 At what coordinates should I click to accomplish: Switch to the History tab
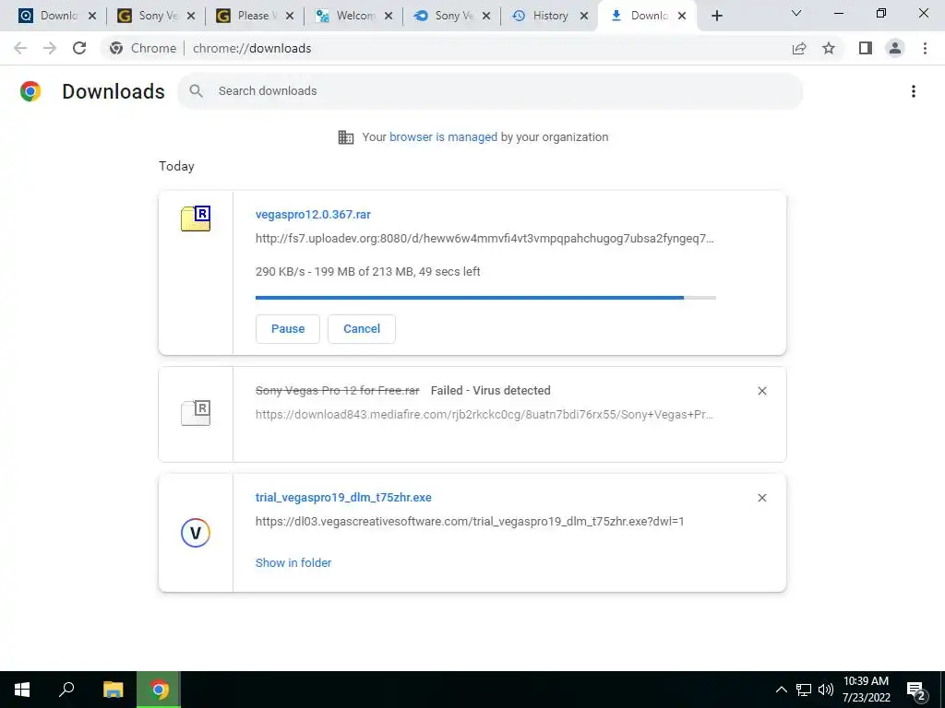pyautogui.click(x=543, y=17)
